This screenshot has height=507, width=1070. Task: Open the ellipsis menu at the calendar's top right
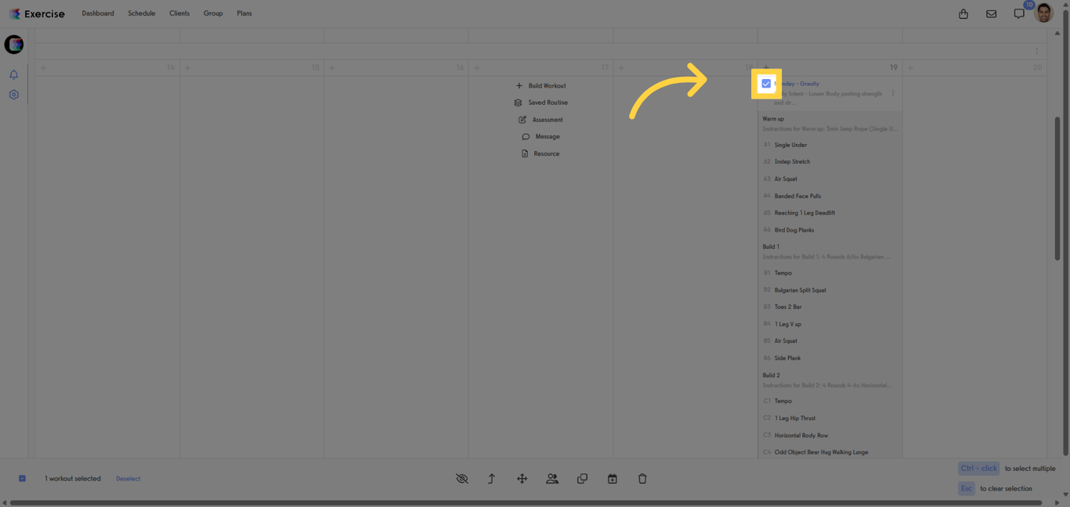[x=1036, y=50]
